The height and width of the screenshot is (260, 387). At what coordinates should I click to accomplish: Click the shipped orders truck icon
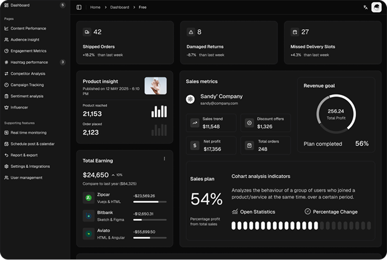tap(87, 32)
